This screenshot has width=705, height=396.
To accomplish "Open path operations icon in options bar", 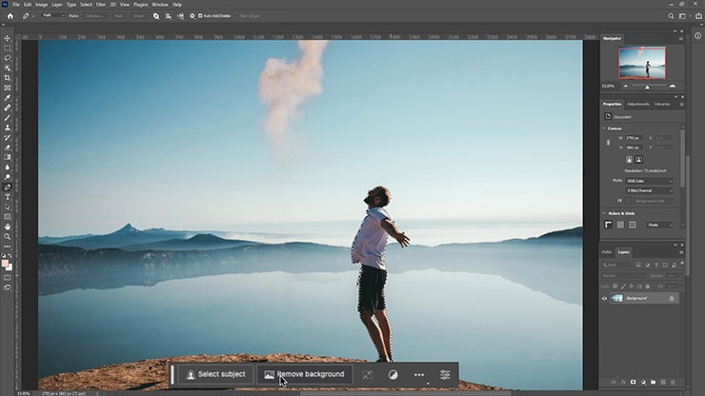I will [156, 16].
